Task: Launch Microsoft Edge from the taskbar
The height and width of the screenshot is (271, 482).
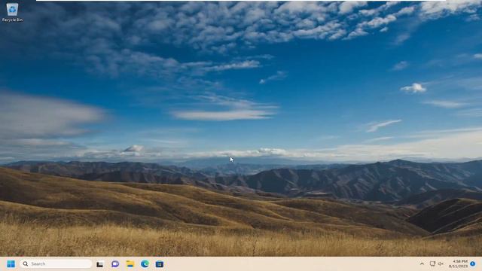Action: (x=145, y=264)
